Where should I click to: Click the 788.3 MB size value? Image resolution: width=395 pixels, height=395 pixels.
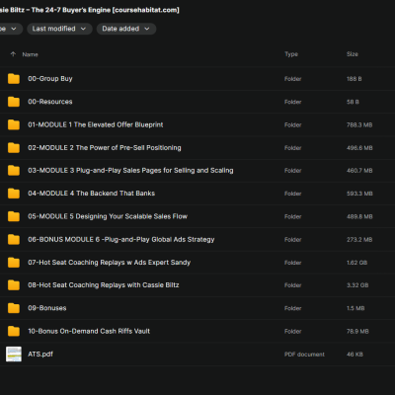359,125
